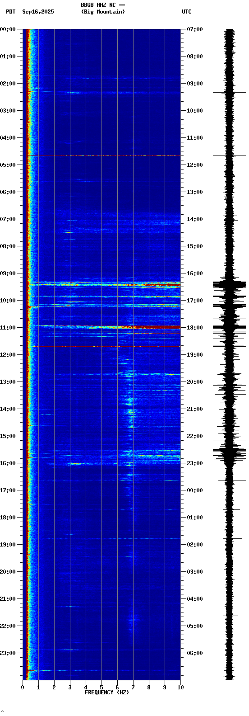
Task: Click the PDT '00:00' time tick label
Action: coord(8,29)
